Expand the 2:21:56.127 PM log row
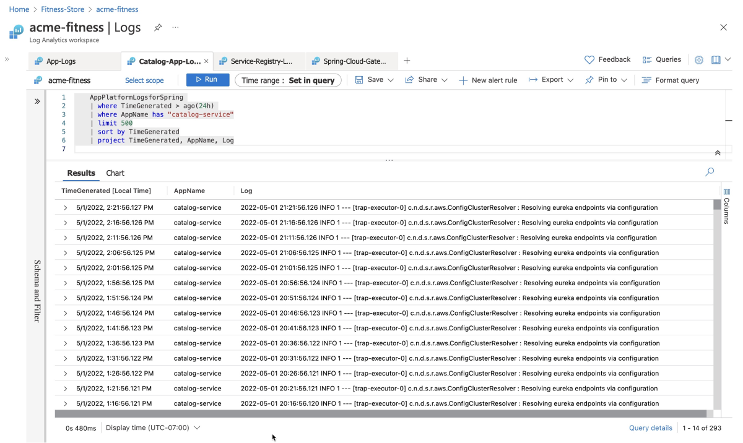This screenshot has width=743, height=443. click(66, 208)
